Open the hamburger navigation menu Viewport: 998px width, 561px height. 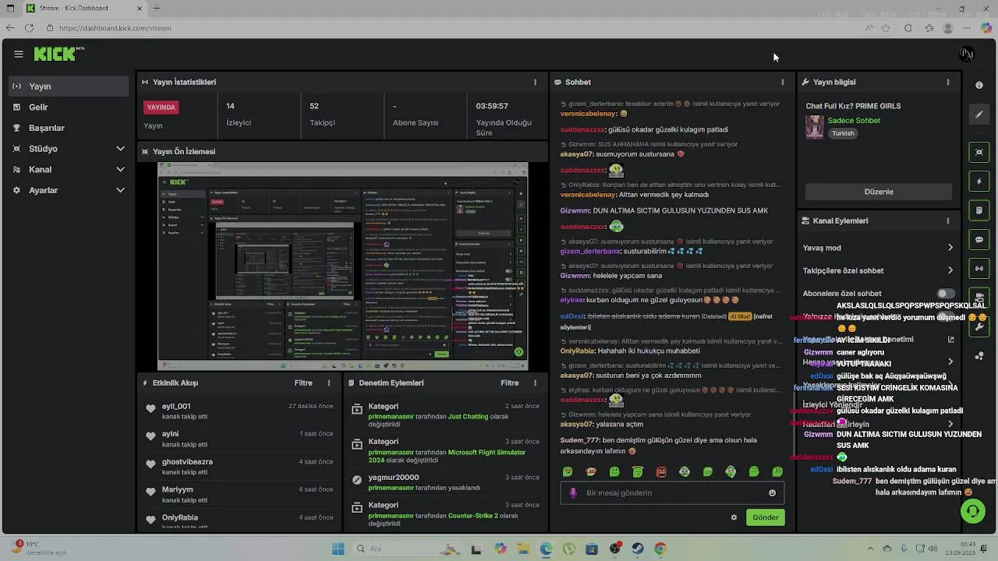coord(18,54)
